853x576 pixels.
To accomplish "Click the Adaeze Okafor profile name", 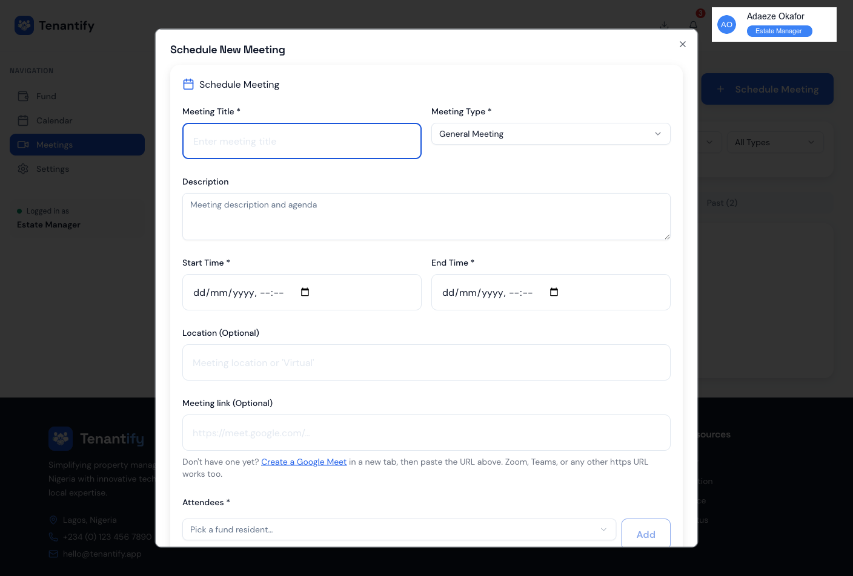I will click(775, 16).
